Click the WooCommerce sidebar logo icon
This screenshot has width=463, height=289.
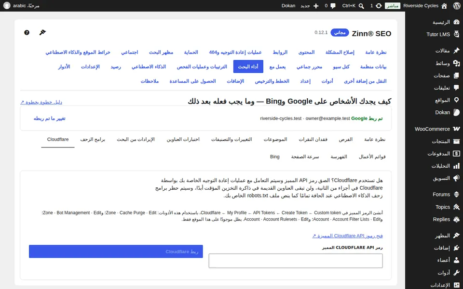click(457, 129)
